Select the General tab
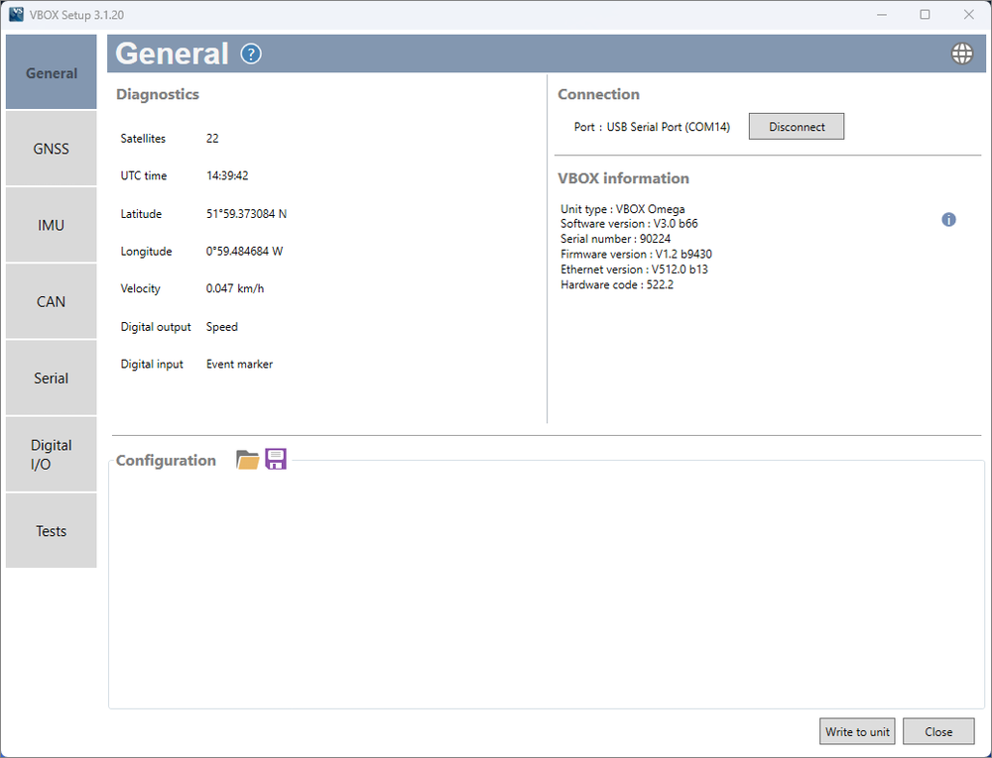 point(51,71)
